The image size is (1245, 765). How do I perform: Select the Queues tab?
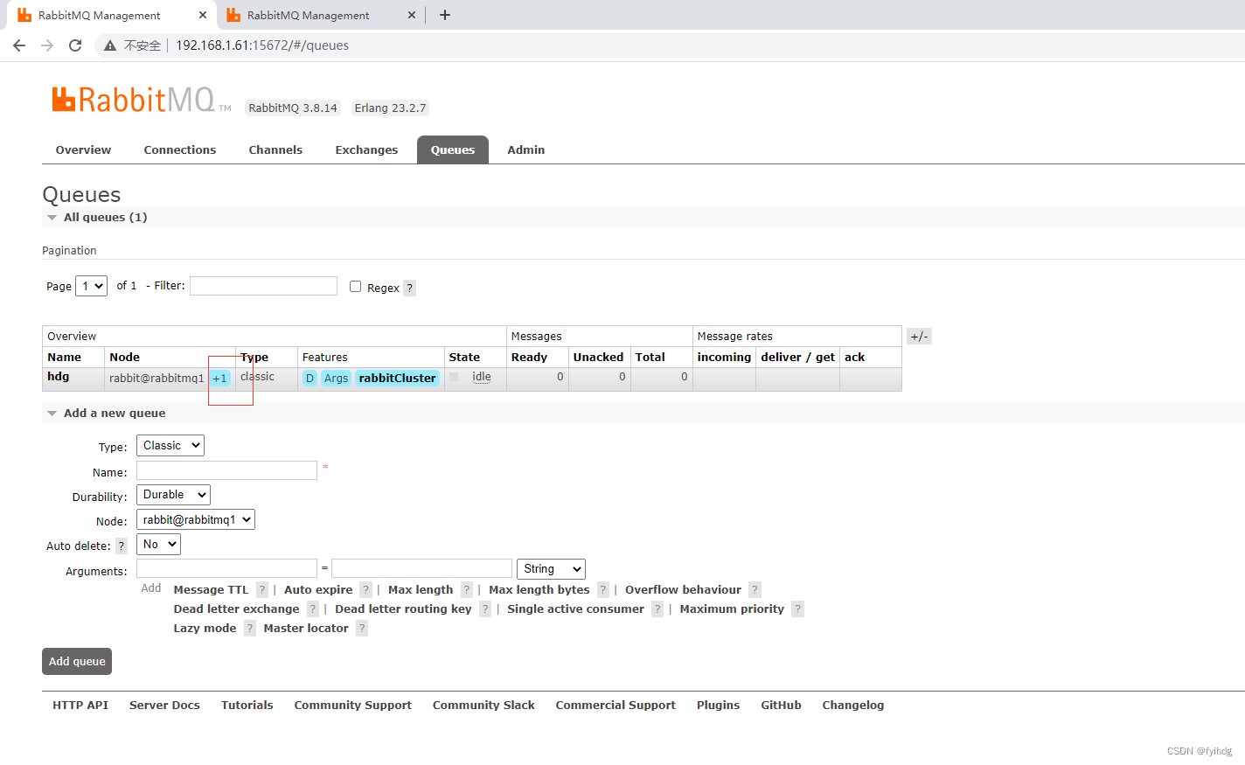coord(453,150)
